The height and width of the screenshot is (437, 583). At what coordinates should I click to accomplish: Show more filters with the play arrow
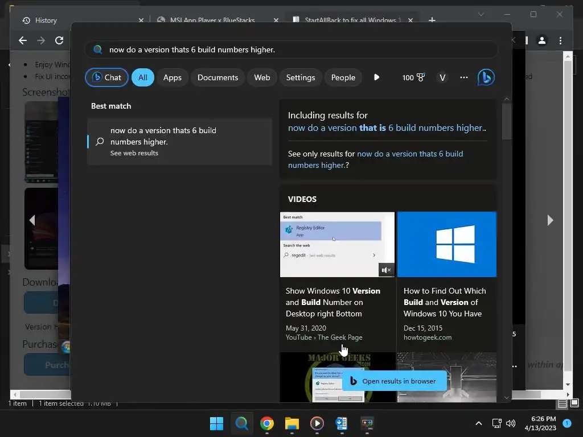pyautogui.click(x=376, y=77)
